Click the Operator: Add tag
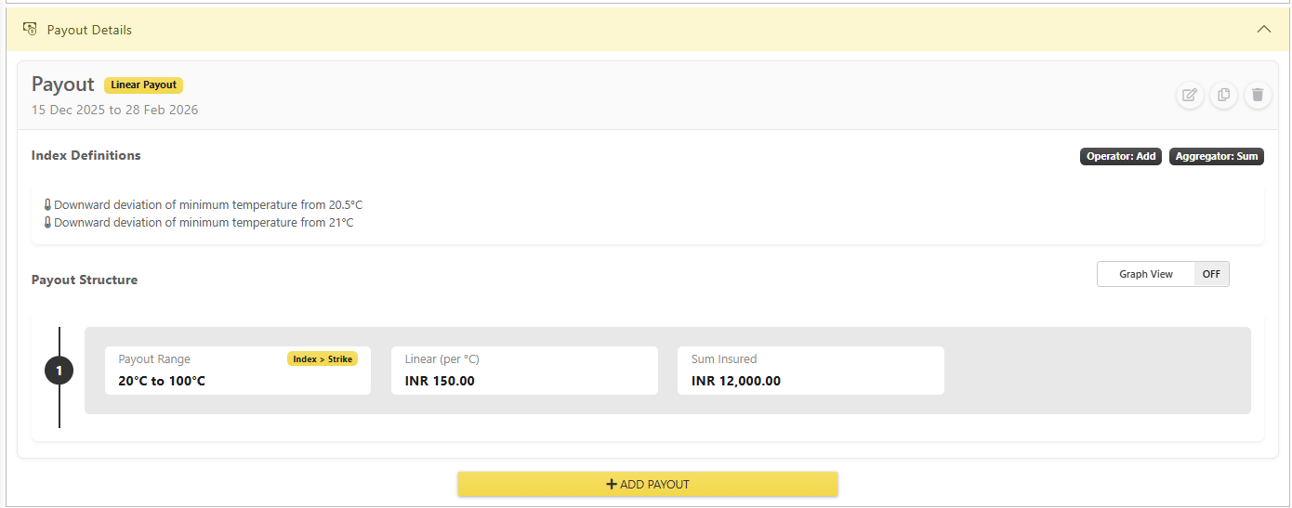 (x=1121, y=156)
